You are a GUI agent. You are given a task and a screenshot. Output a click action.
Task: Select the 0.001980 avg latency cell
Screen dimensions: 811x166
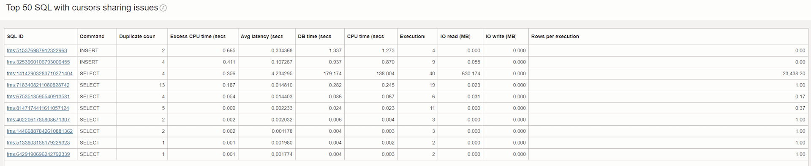coord(267,143)
